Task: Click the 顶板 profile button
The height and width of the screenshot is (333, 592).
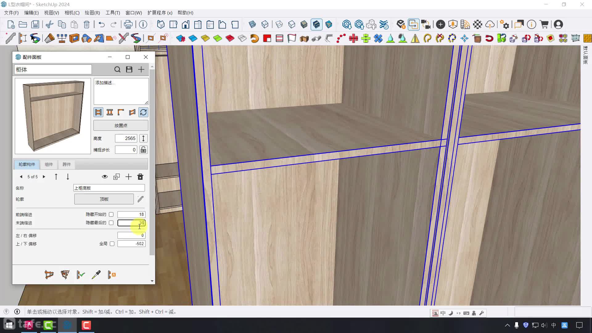Action: [x=104, y=199]
